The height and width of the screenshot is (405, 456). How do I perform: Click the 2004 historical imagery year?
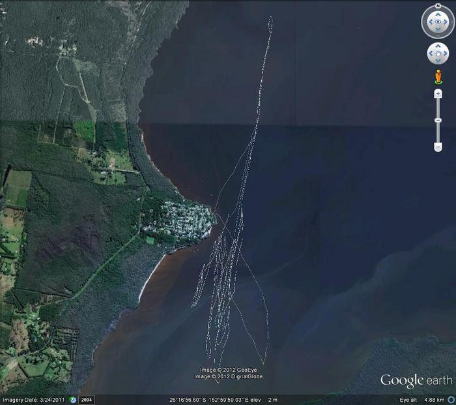pos(87,399)
